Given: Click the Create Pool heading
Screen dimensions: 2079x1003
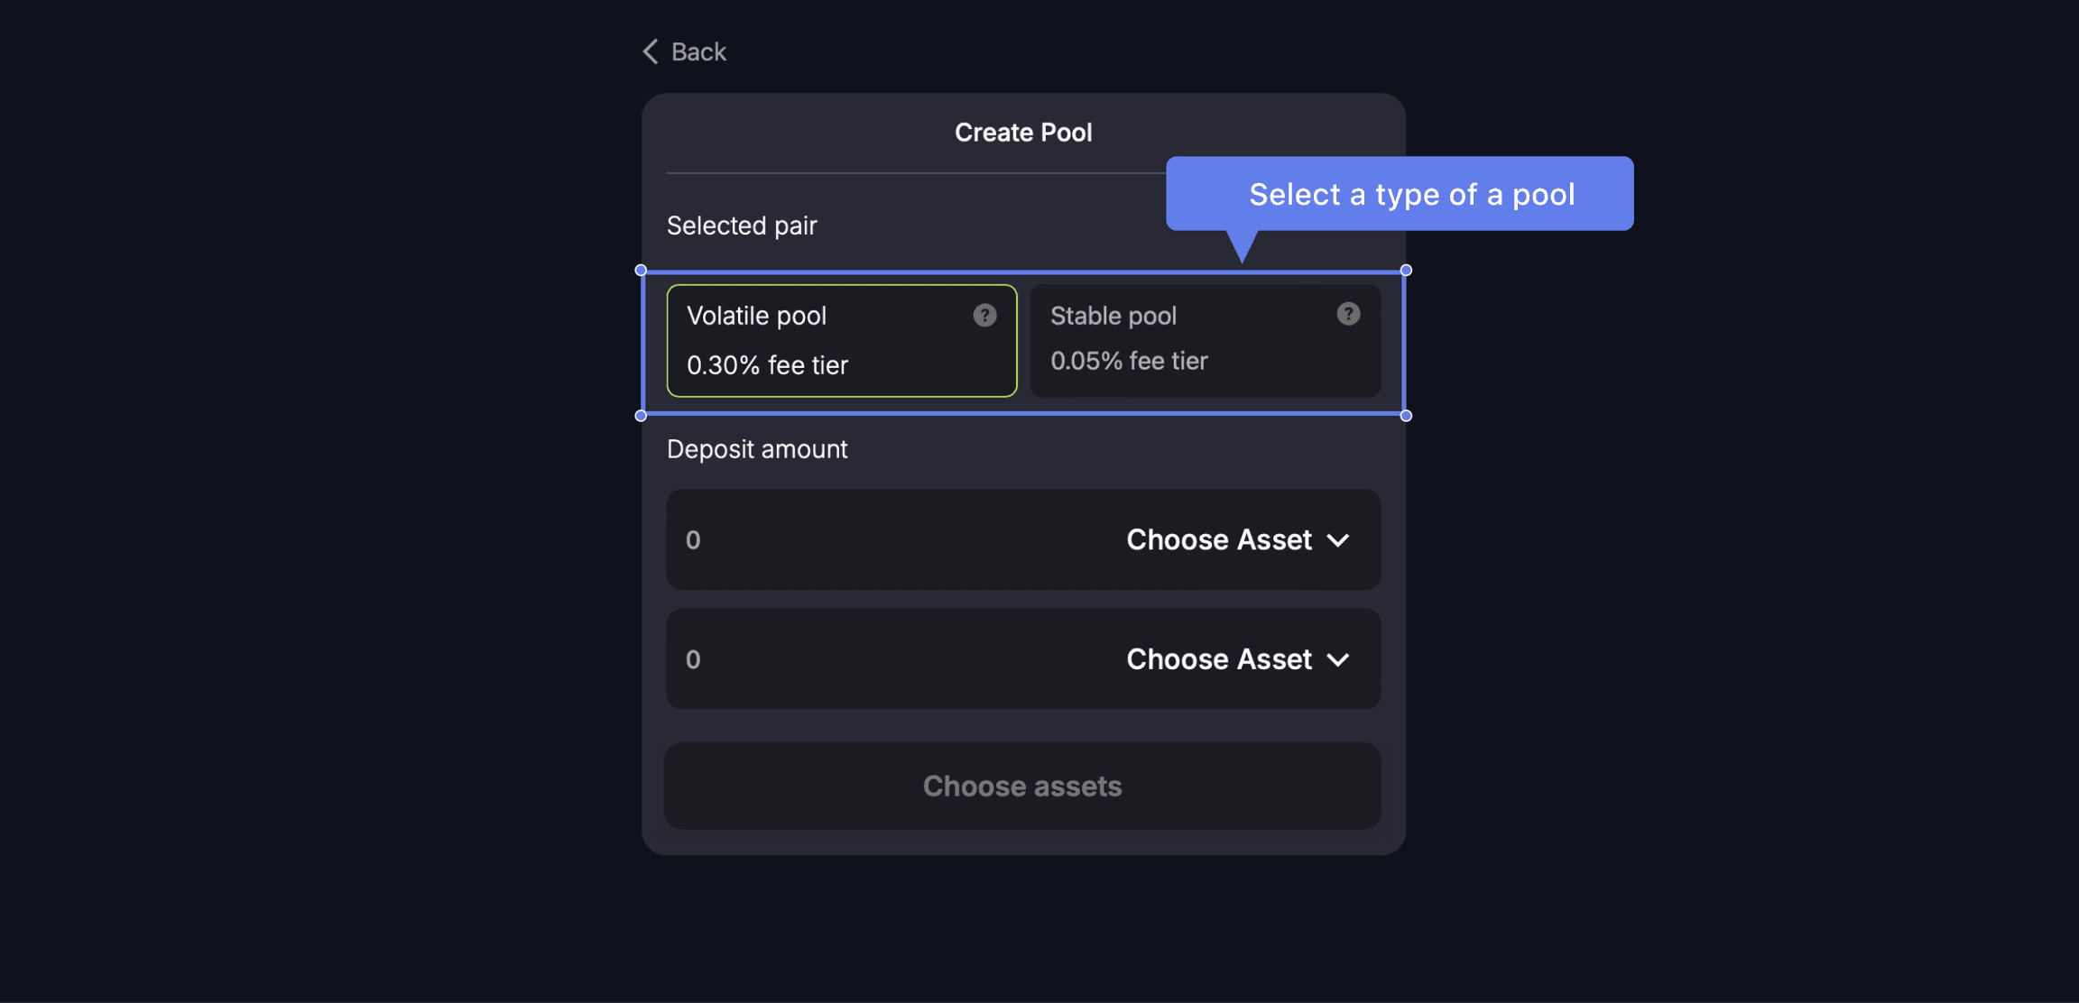Looking at the screenshot, I should 1023,132.
